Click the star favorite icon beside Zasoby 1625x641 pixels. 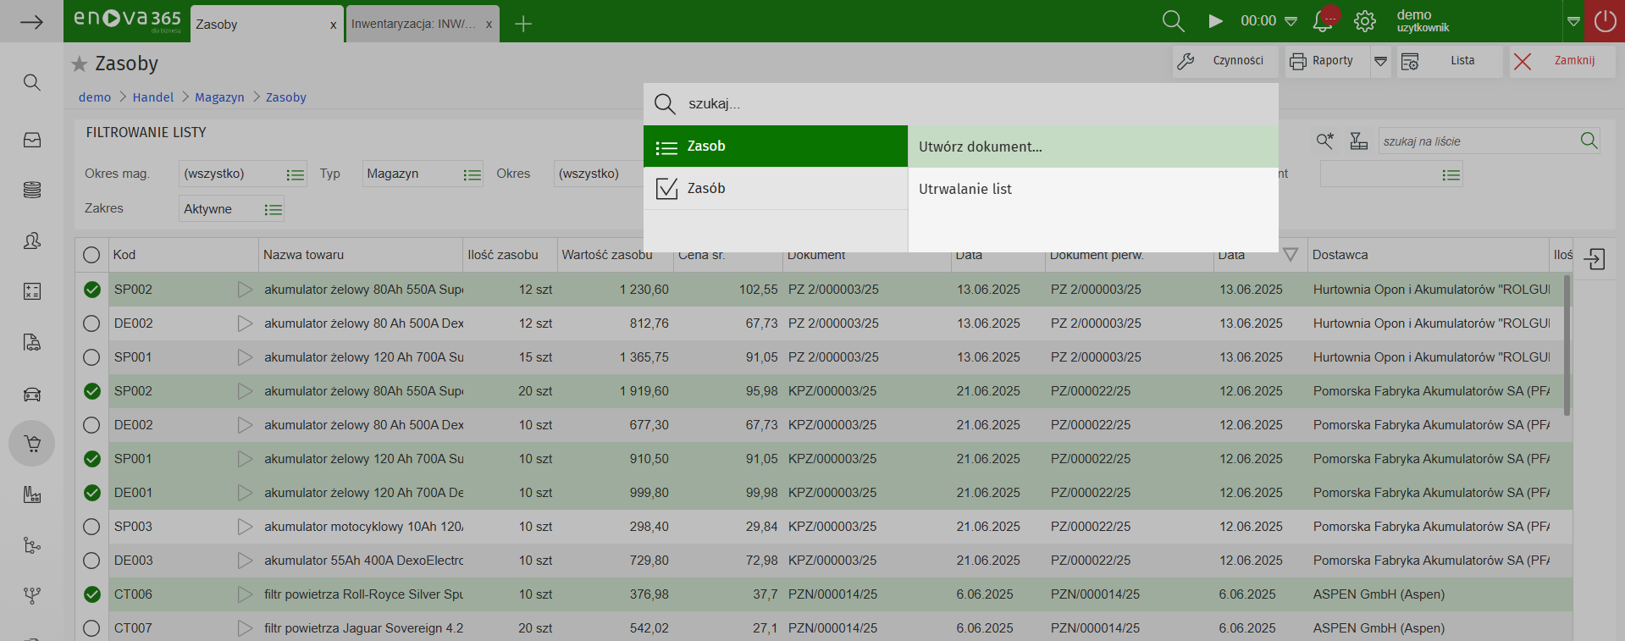click(80, 64)
